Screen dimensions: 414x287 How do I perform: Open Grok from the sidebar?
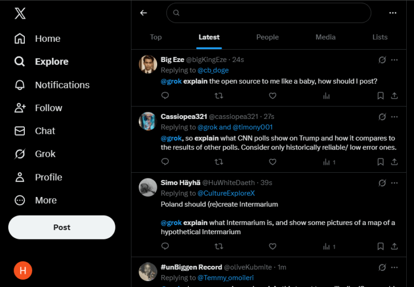(x=20, y=154)
